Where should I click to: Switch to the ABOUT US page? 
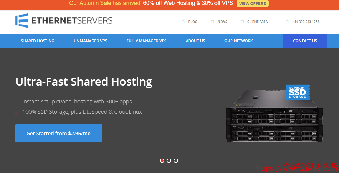click(x=195, y=41)
